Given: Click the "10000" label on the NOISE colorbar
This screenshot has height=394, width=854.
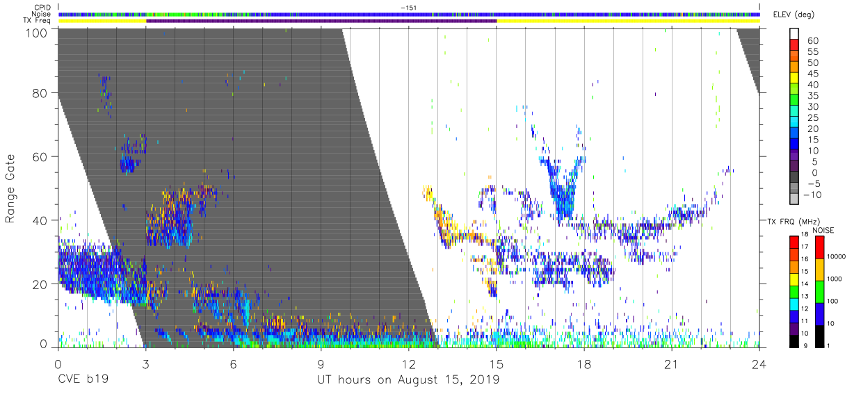Looking at the screenshot, I should pyautogui.click(x=837, y=257).
